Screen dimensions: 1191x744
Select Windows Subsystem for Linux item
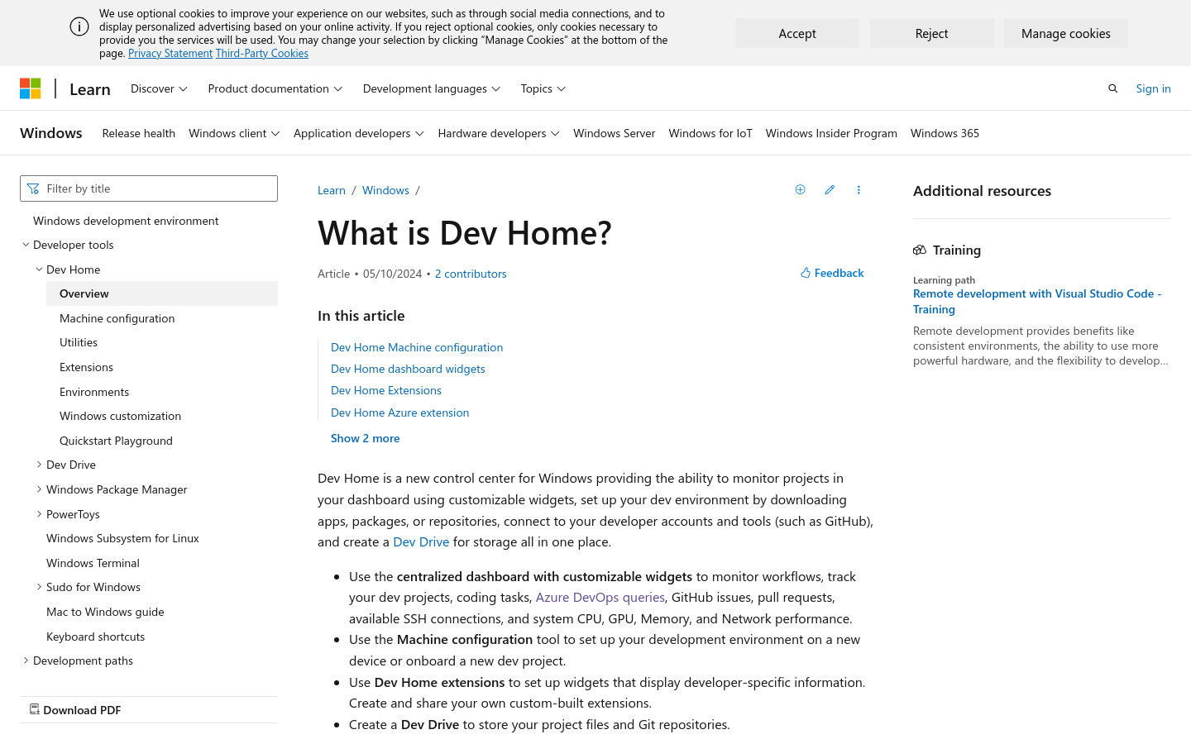122,538
